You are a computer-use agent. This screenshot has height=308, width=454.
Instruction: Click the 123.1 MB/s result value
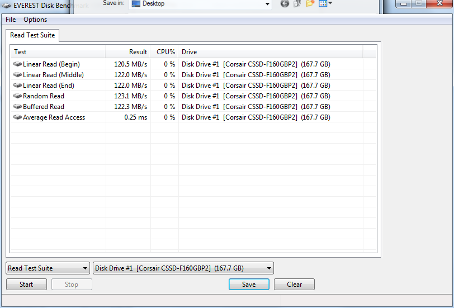tap(131, 96)
